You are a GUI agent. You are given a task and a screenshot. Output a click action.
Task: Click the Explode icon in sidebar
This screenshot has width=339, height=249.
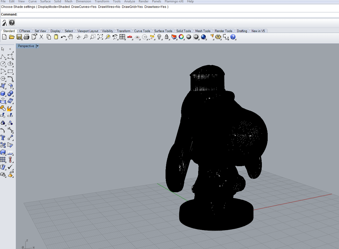point(10,108)
